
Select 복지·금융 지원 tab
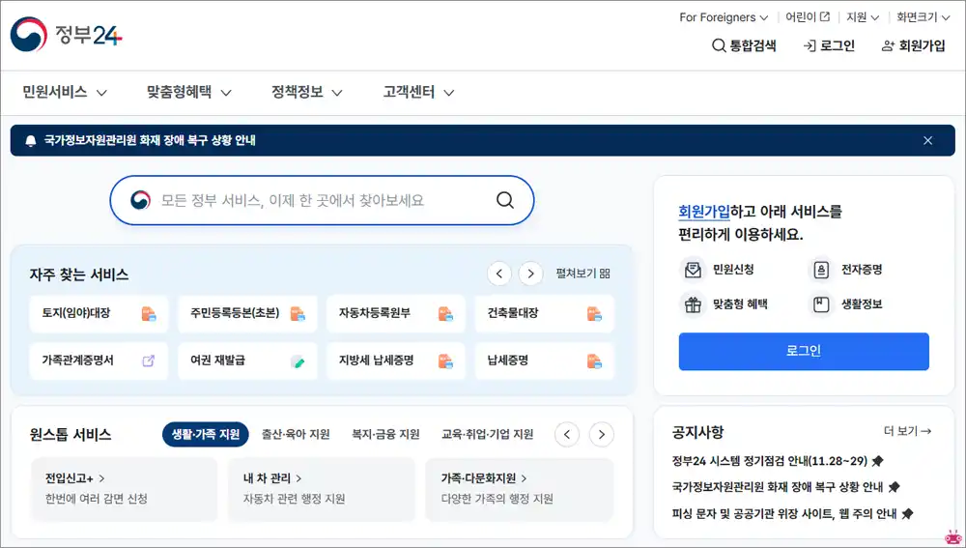385,434
